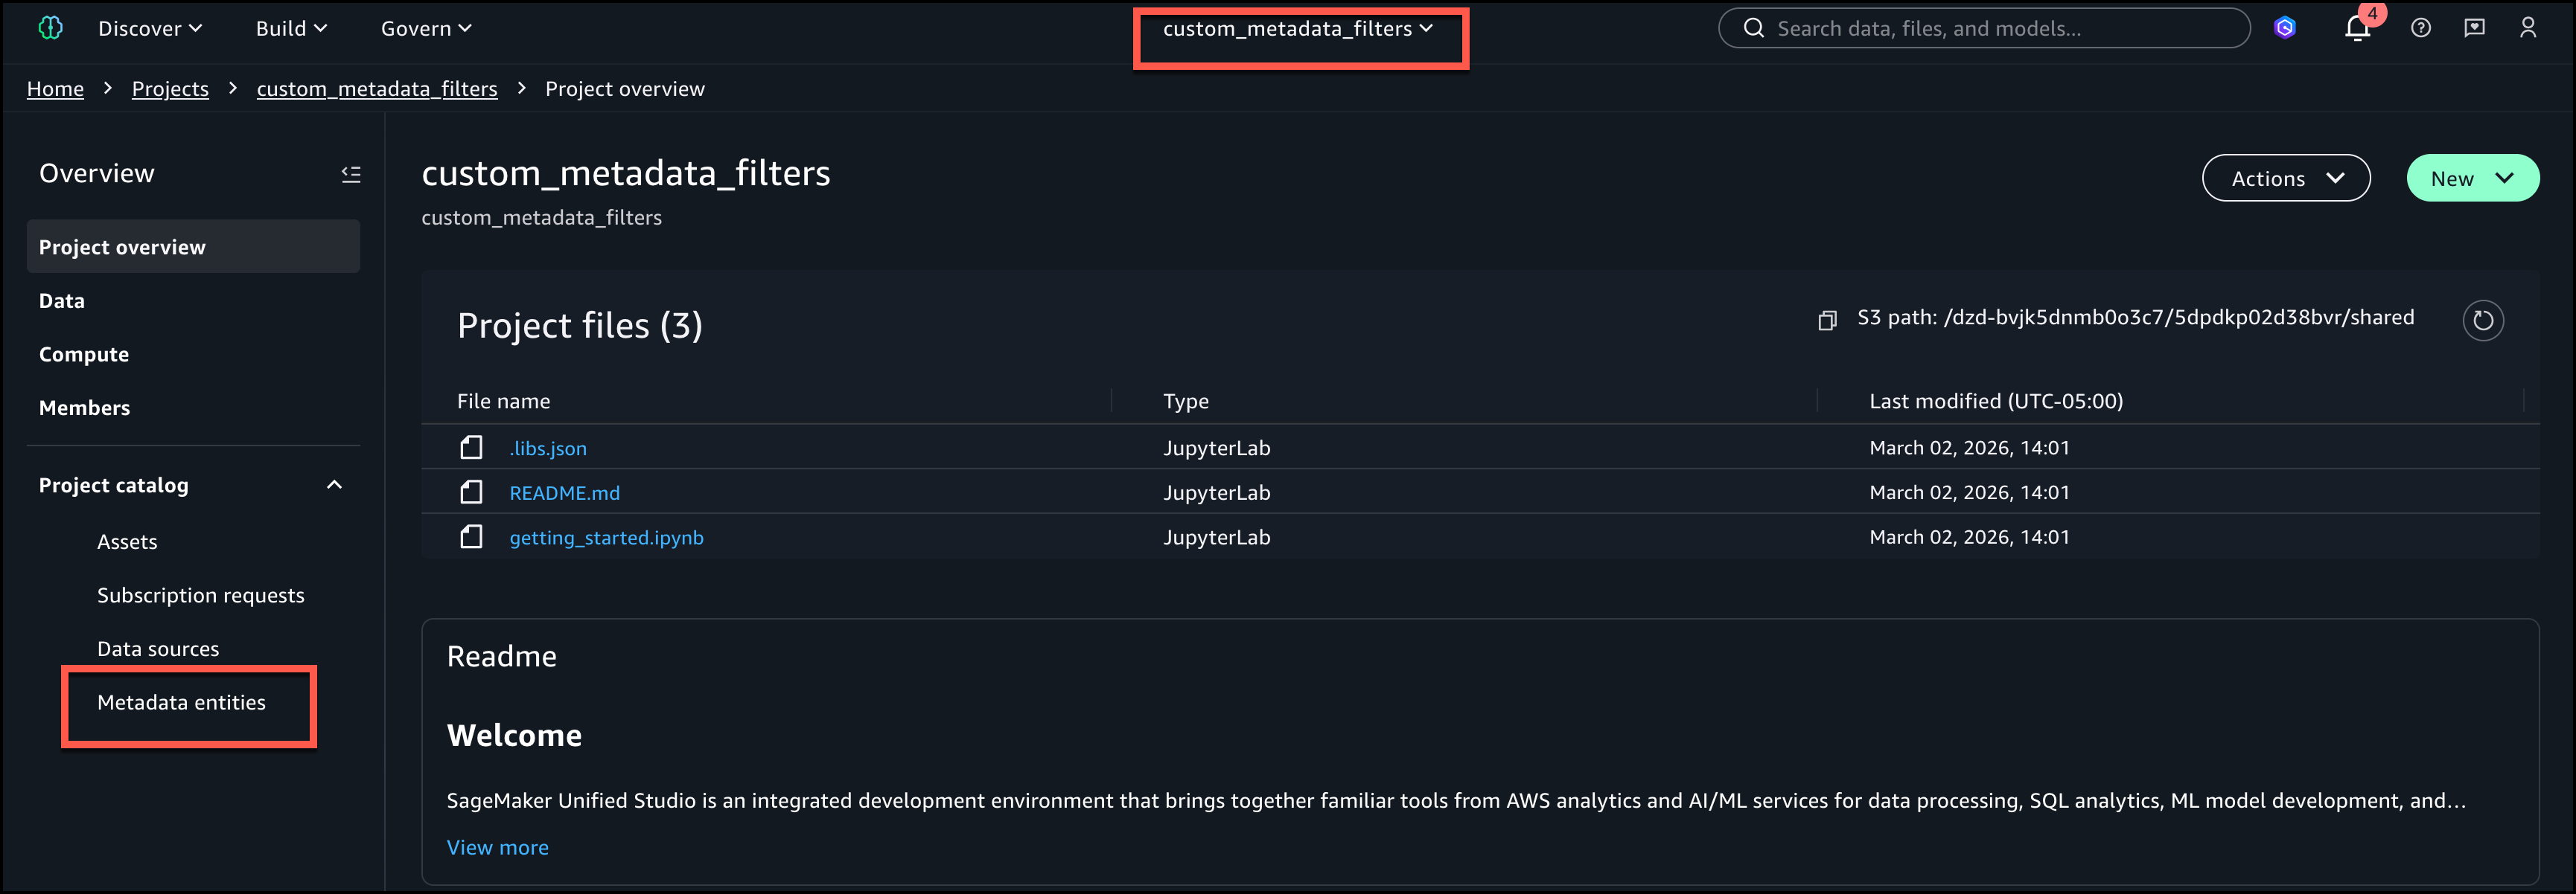Click the help question mark icon
This screenshot has height=894, width=2576.
click(x=2420, y=28)
